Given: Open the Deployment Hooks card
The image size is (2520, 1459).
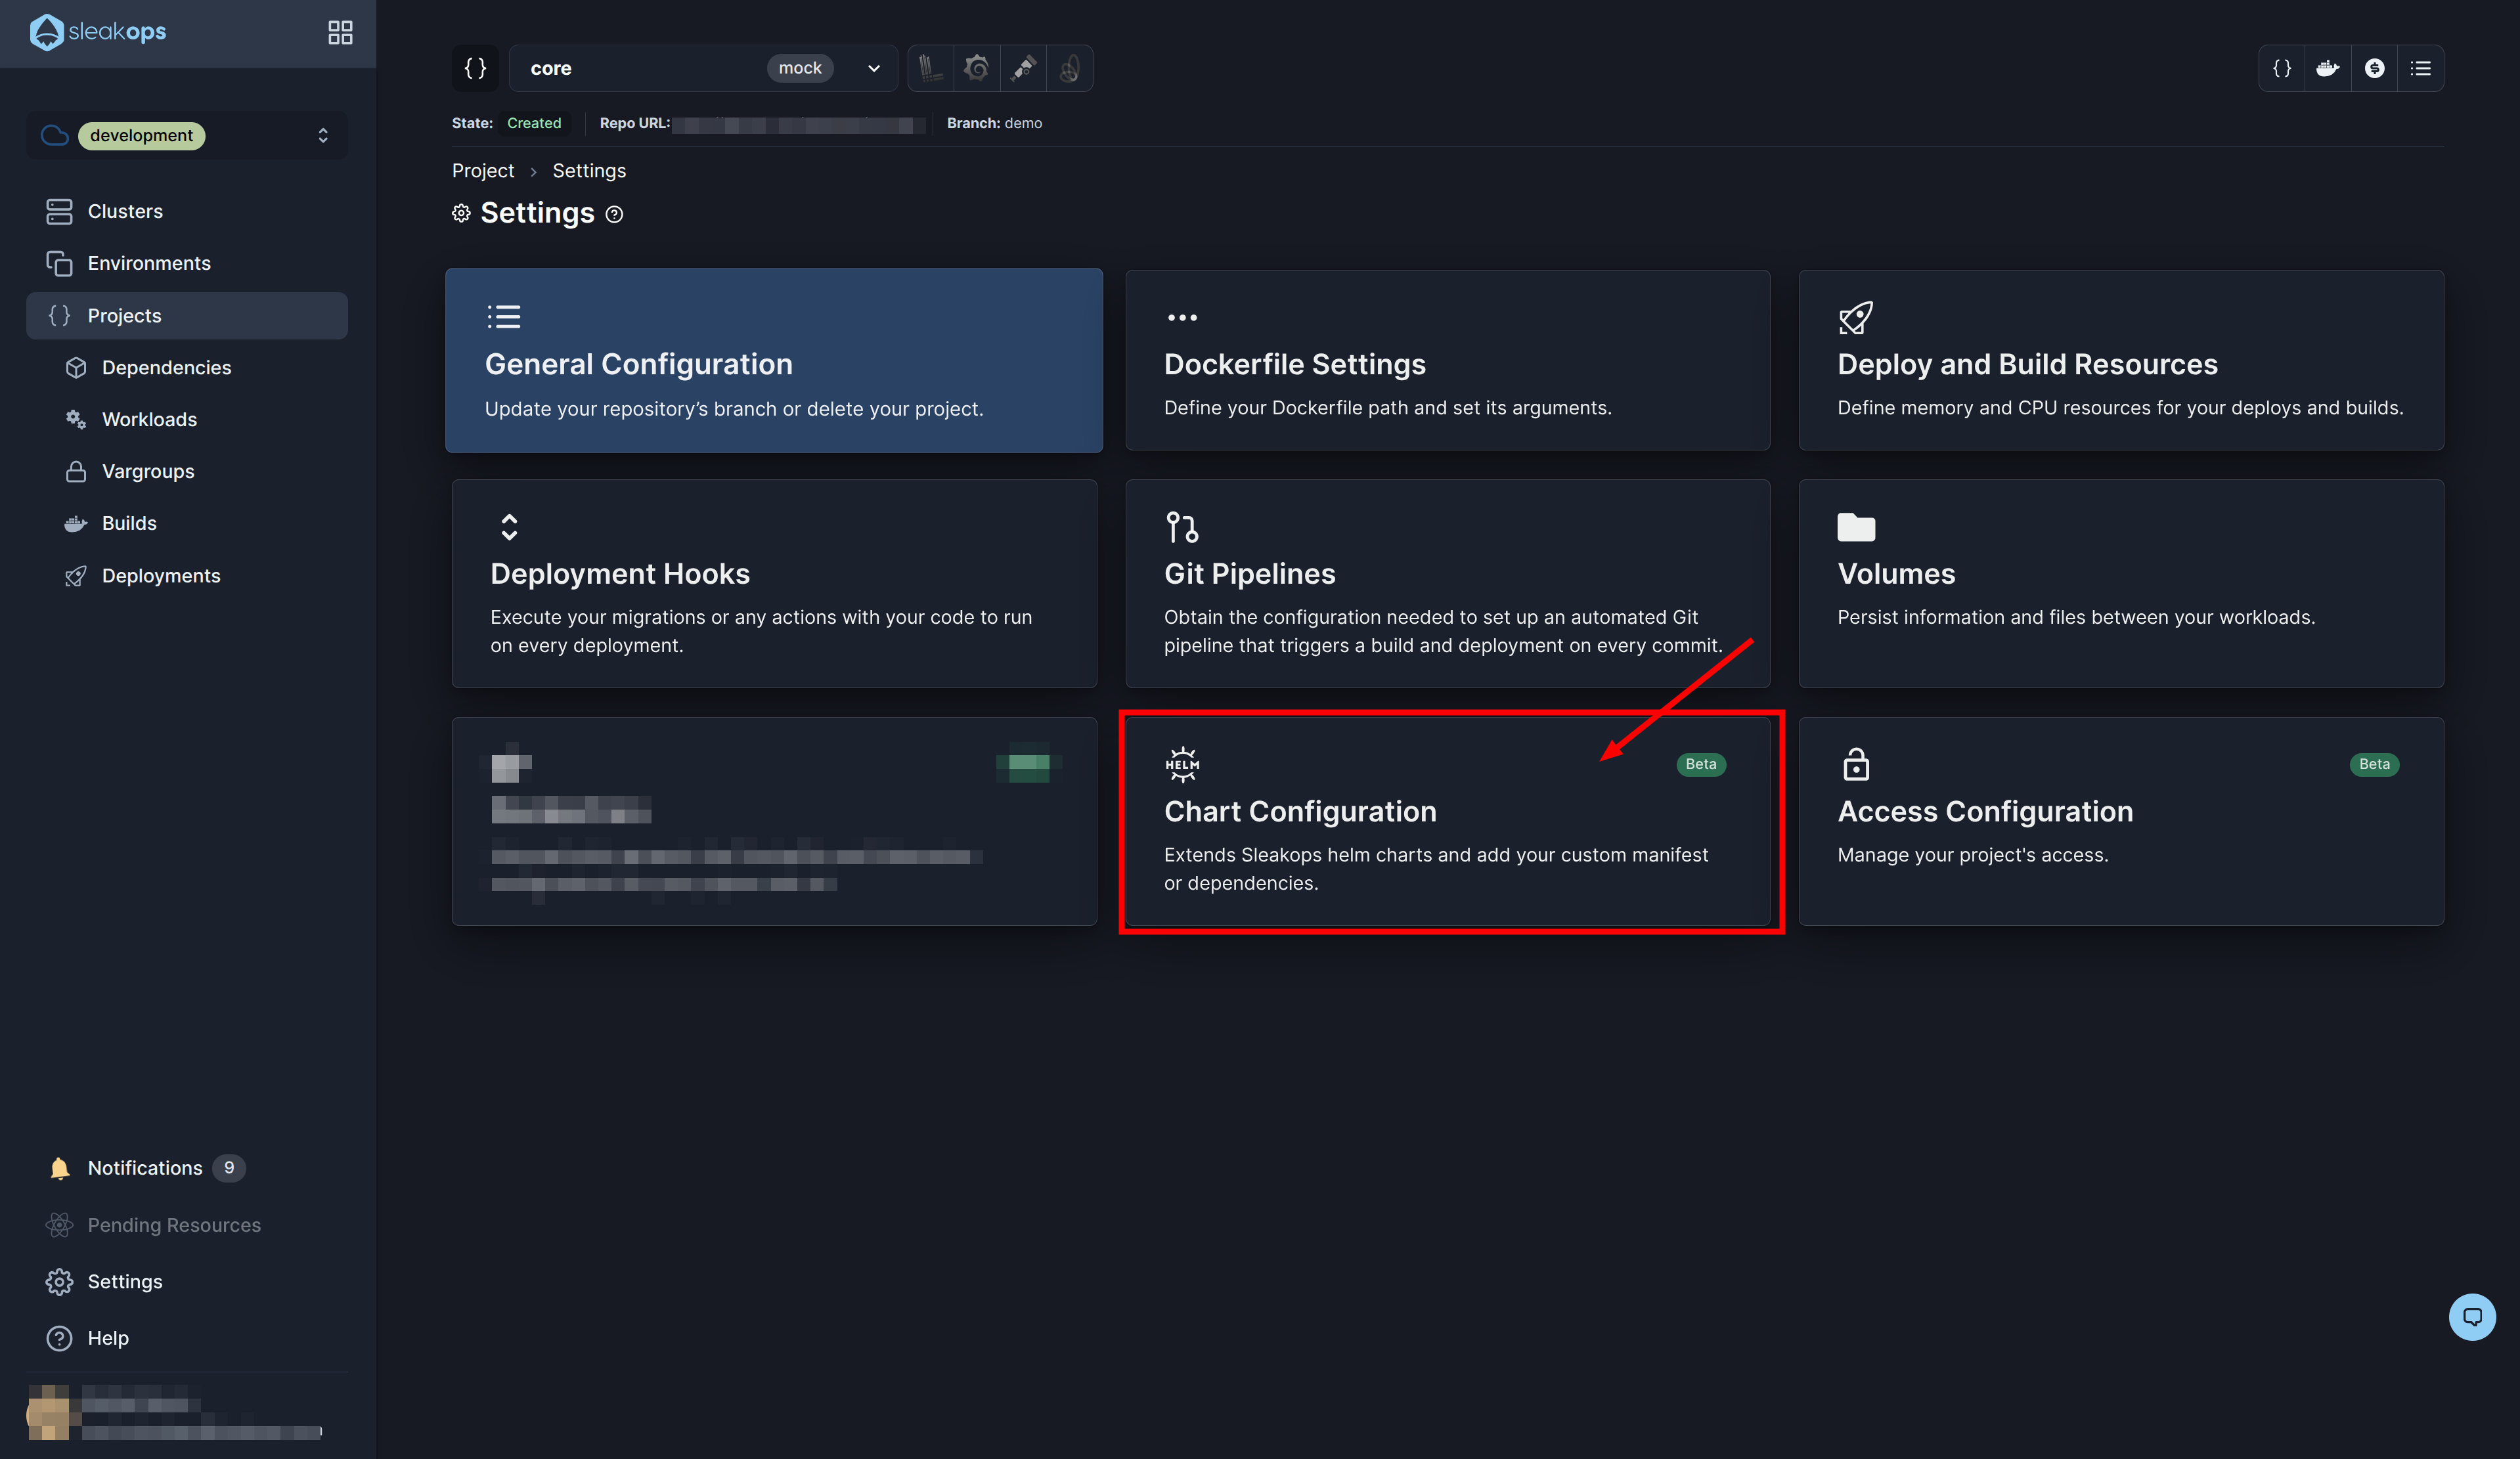Looking at the screenshot, I should click(x=774, y=584).
